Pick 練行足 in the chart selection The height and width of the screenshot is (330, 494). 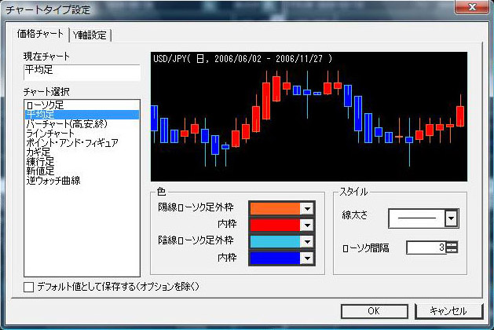82,162
